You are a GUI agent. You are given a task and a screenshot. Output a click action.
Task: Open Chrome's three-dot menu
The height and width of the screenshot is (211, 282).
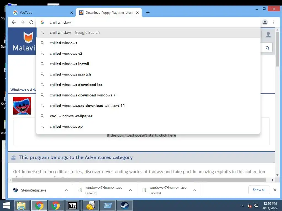pos(274,22)
